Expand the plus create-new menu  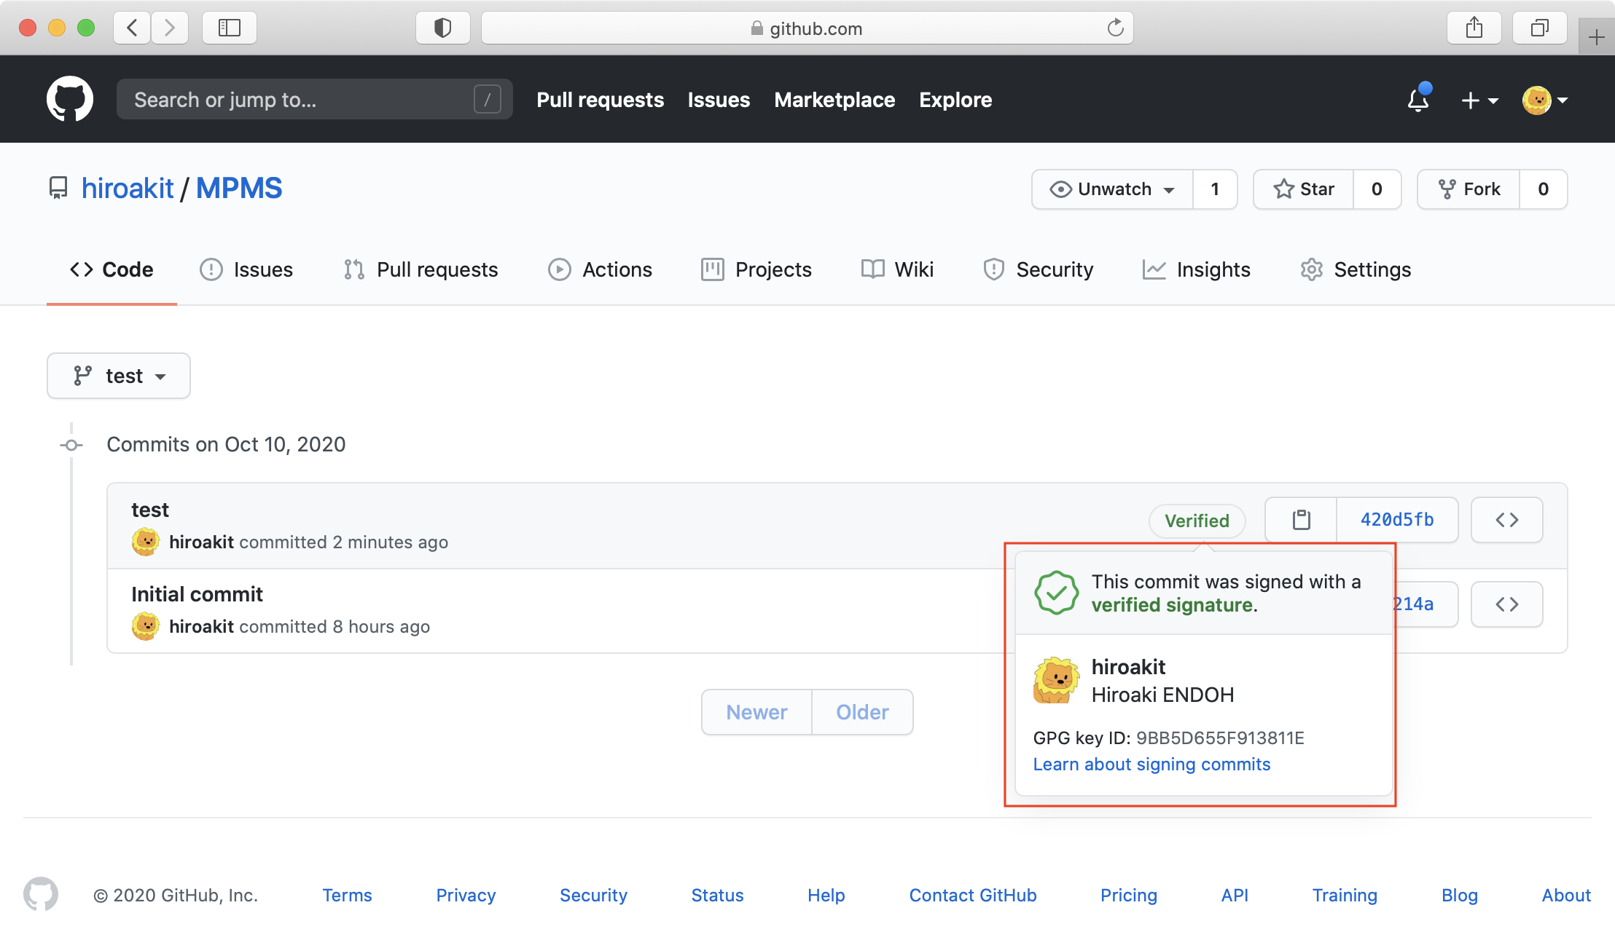click(x=1479, y=100)
